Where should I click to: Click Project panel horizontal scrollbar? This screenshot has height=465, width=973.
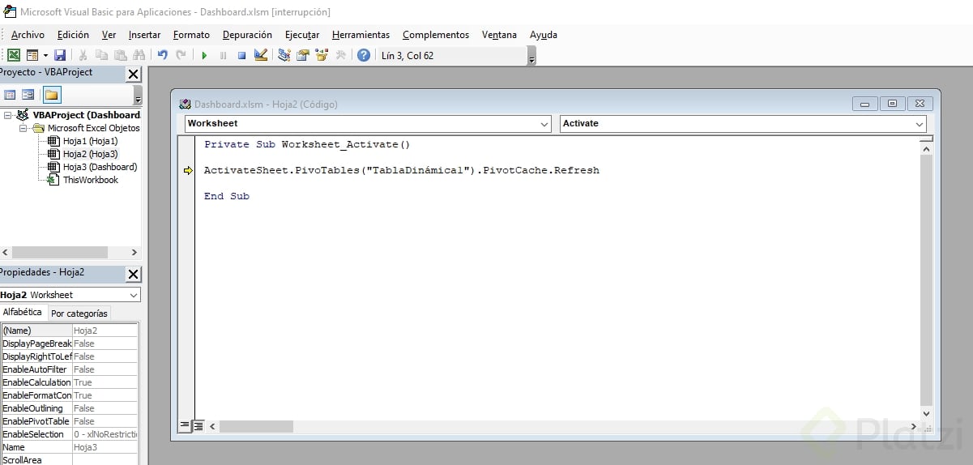pos(70,252)
